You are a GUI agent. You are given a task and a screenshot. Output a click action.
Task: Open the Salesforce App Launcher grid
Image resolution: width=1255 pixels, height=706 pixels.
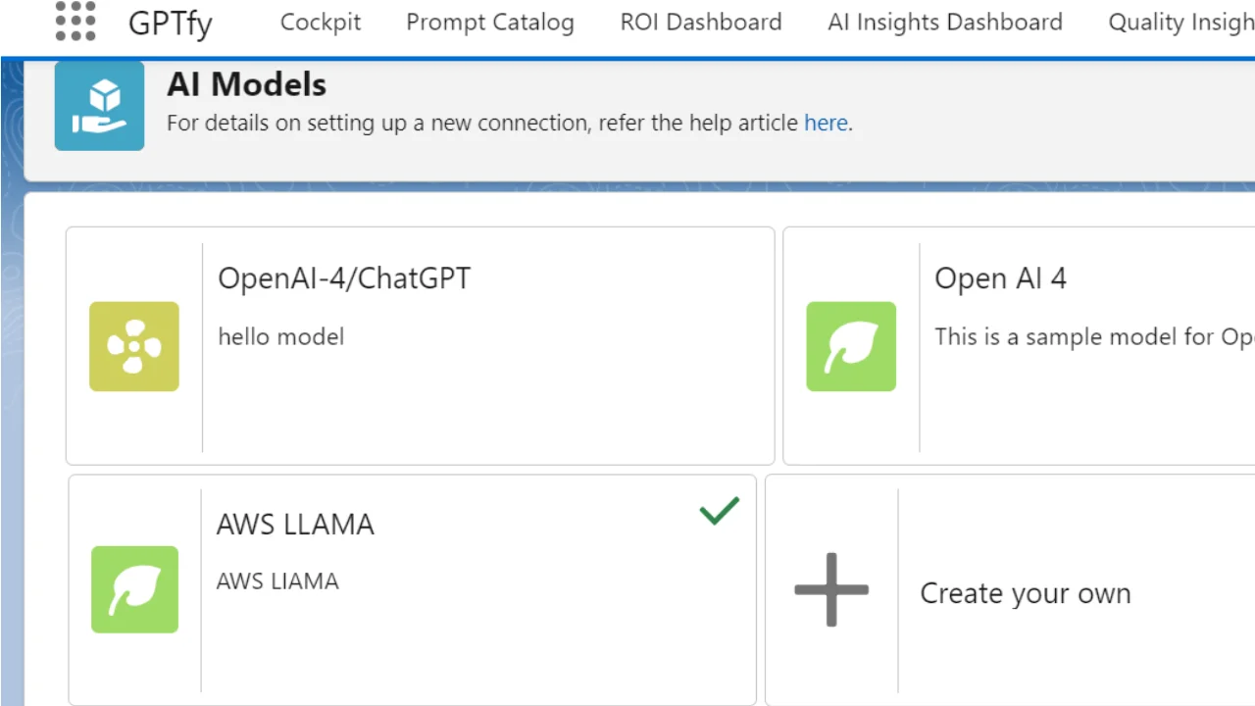coord(75,22)
